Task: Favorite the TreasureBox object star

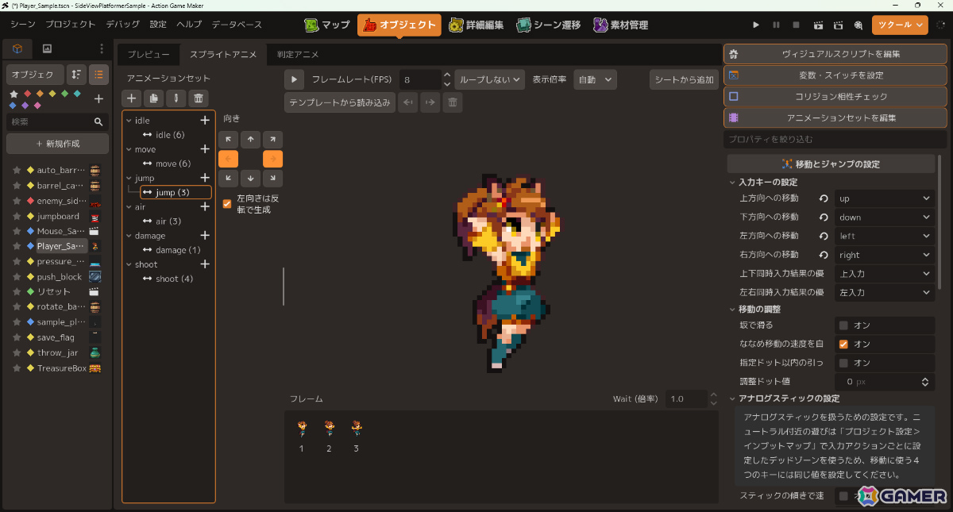Action: [x=16, y=368]
